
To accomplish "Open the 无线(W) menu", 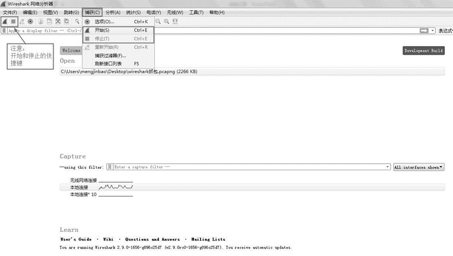I will click(175, 12).
